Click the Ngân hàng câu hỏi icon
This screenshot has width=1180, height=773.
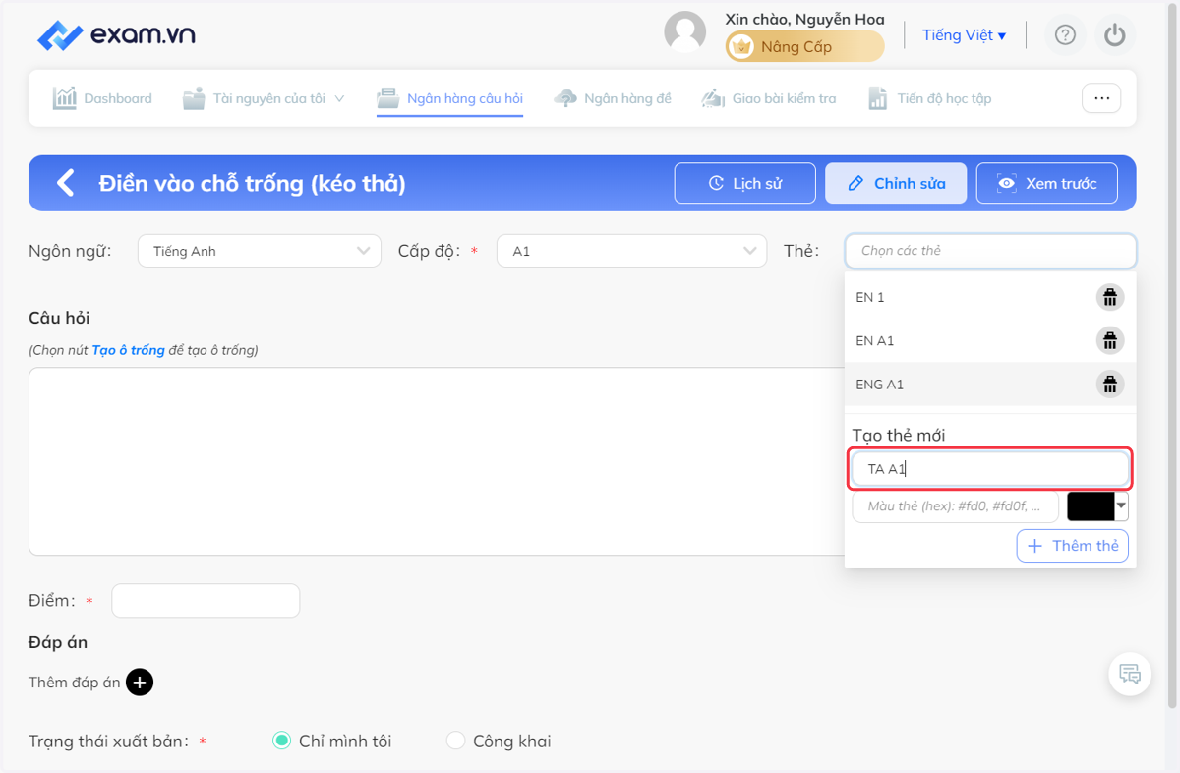pos(389,98)
